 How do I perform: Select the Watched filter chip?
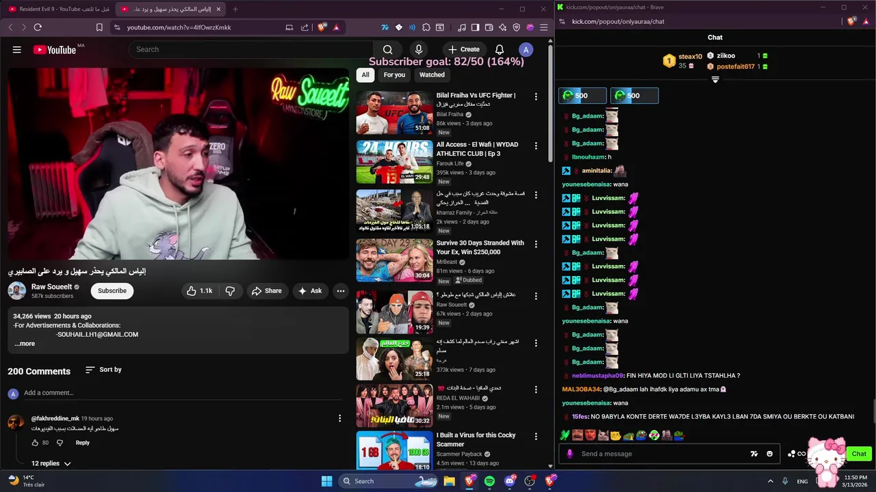[432, 75]
